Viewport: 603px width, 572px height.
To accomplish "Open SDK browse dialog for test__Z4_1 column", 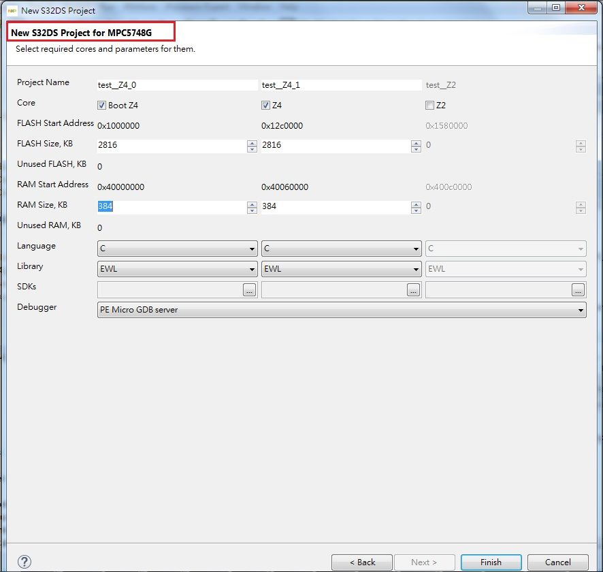I will [413, 289].
